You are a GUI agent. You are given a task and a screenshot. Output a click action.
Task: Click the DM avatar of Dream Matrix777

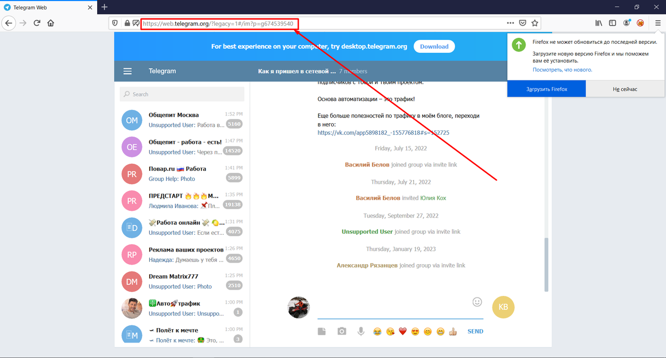(x=132, y=281)
